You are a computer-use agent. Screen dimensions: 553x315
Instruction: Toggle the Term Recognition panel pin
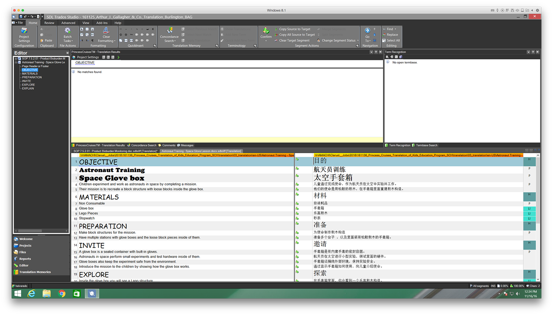tap(533, 52)
